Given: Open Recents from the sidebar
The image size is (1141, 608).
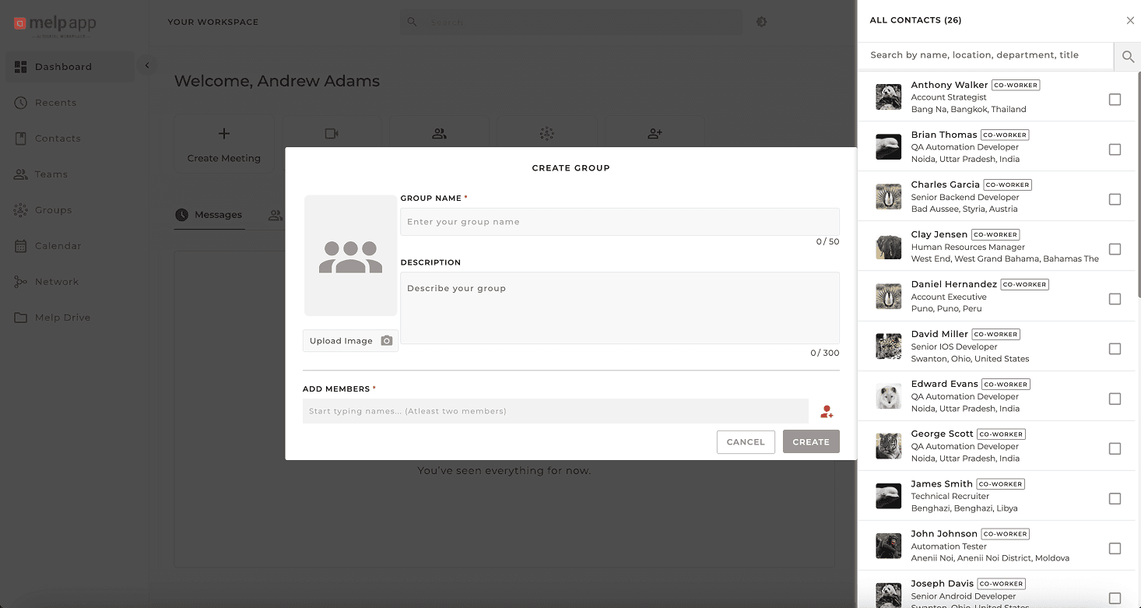Looking at the screenshot, I should click(55, 102).
